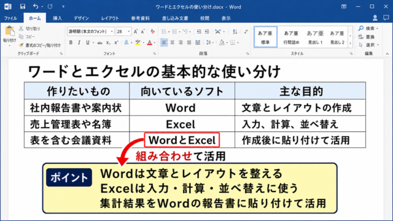The width and height of the screenshot is (393, 221).
Task: Undo the last action
Action: 36,7
